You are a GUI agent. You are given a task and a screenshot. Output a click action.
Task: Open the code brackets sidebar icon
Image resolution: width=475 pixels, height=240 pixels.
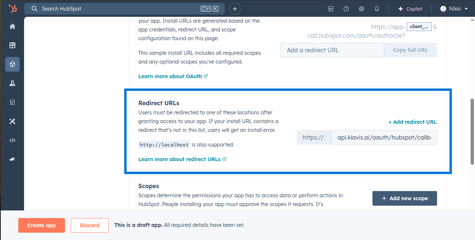coord(12,140)
